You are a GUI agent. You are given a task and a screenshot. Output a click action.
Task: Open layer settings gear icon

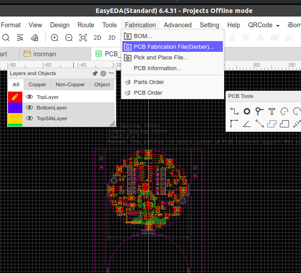tap(103, 73)
